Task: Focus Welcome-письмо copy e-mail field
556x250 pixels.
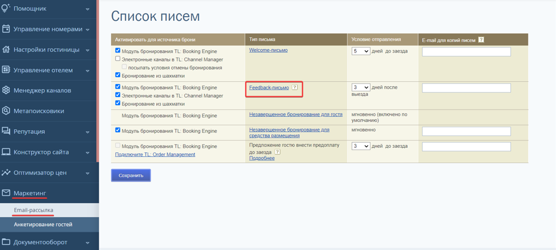Action: coord(466,51)
